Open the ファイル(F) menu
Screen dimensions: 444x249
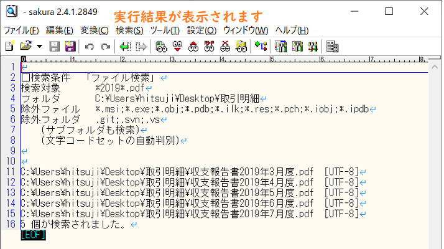21,30
